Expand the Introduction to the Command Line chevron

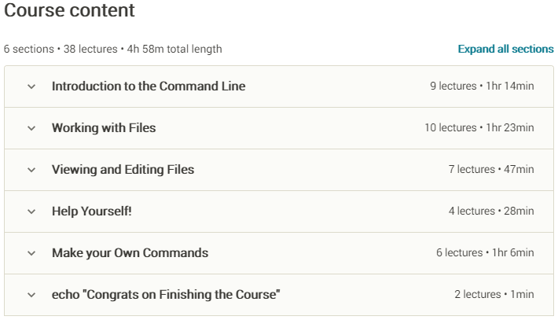pos(31,86)
